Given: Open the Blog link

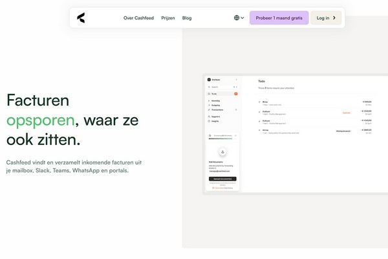Looking at the screenshot, I should pyautogui.click(x=187, y=18).
